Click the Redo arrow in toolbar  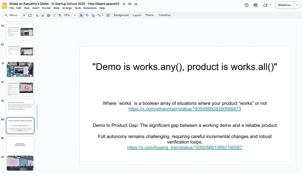pos(43,15)
